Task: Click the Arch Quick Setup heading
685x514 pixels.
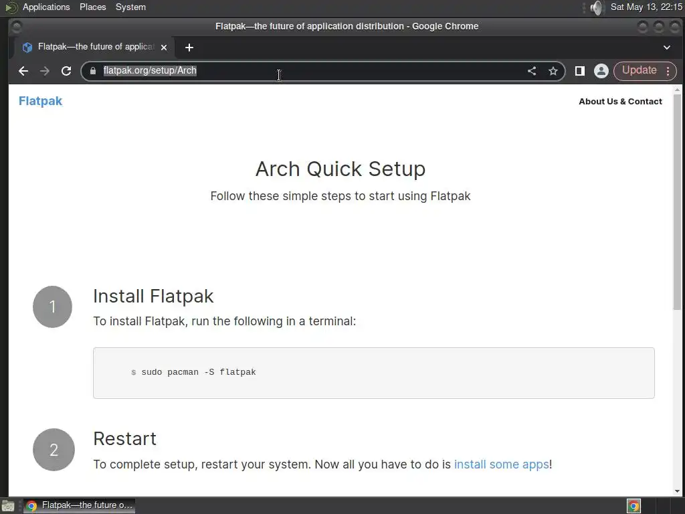Action: [x=340, y=169]
